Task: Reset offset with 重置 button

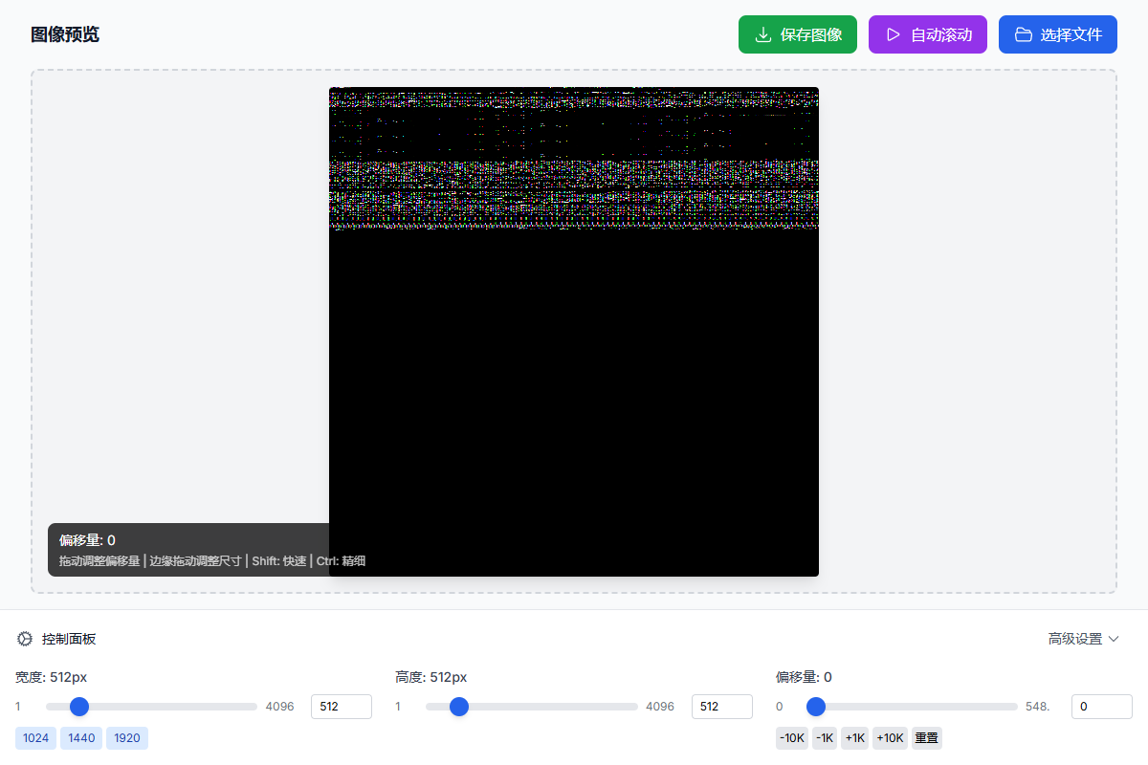Action: pyautogui.click(x=926, y=738)
